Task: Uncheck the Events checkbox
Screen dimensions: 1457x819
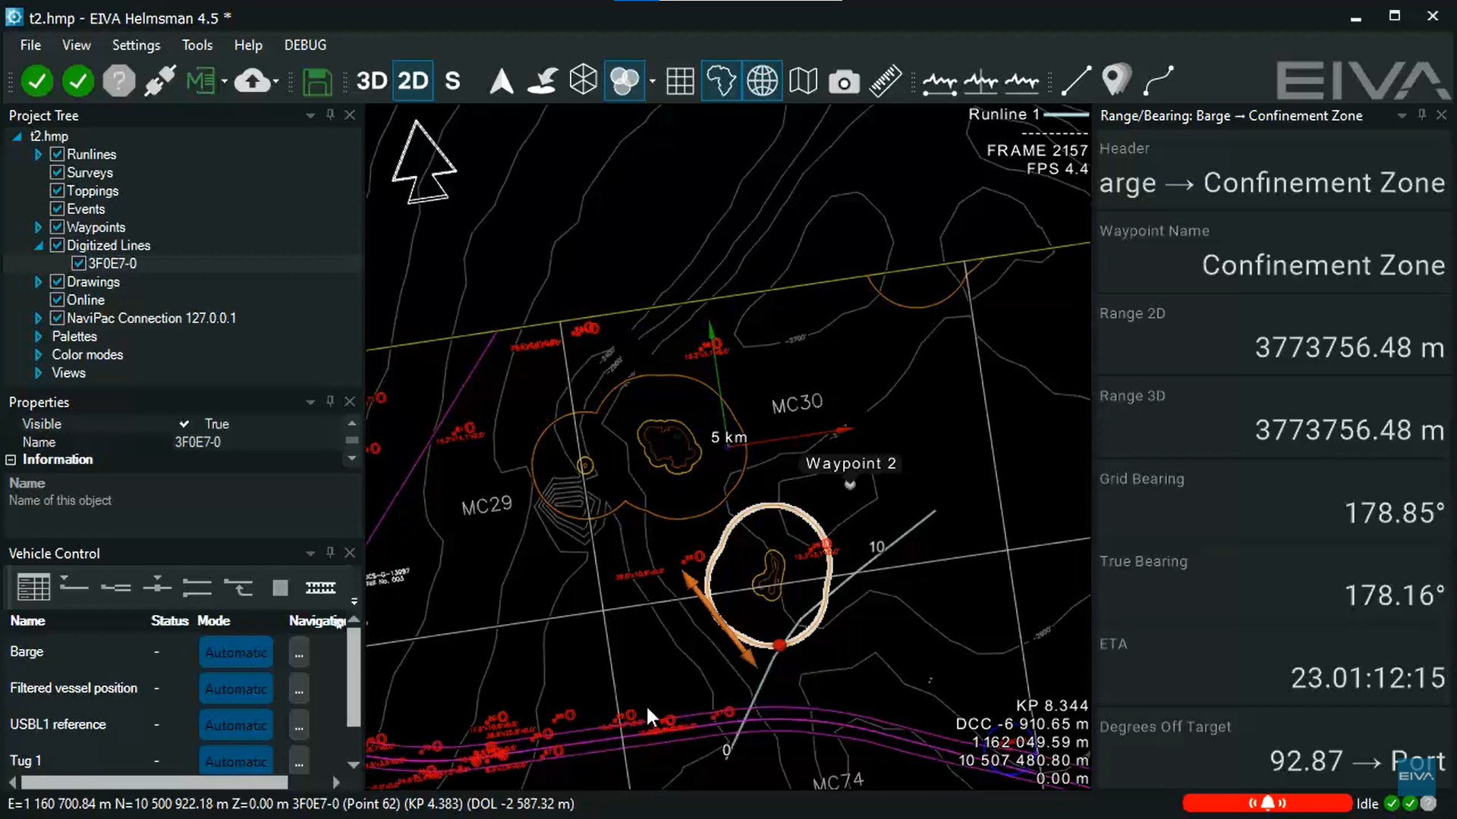Action: tap(57, 209)
